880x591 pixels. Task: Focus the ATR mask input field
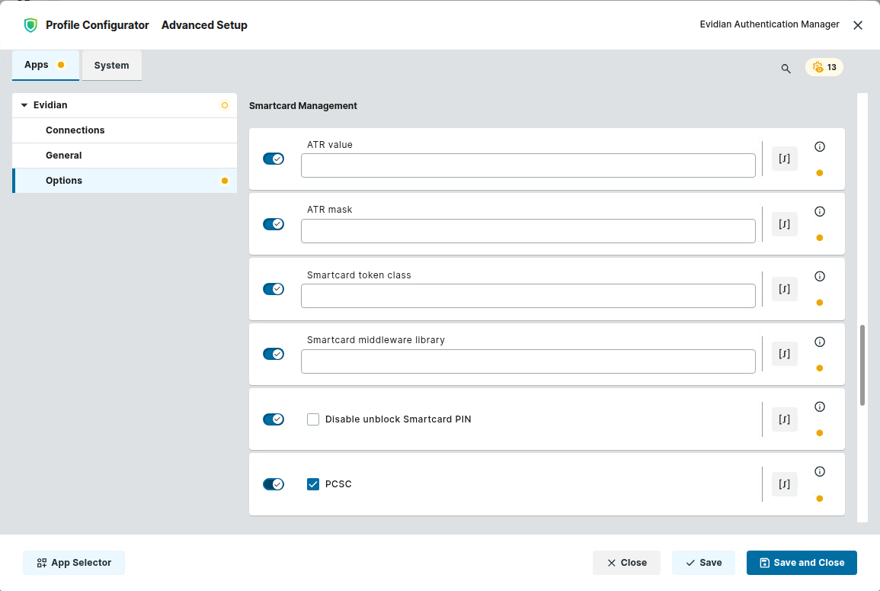(x=528, y=231)
